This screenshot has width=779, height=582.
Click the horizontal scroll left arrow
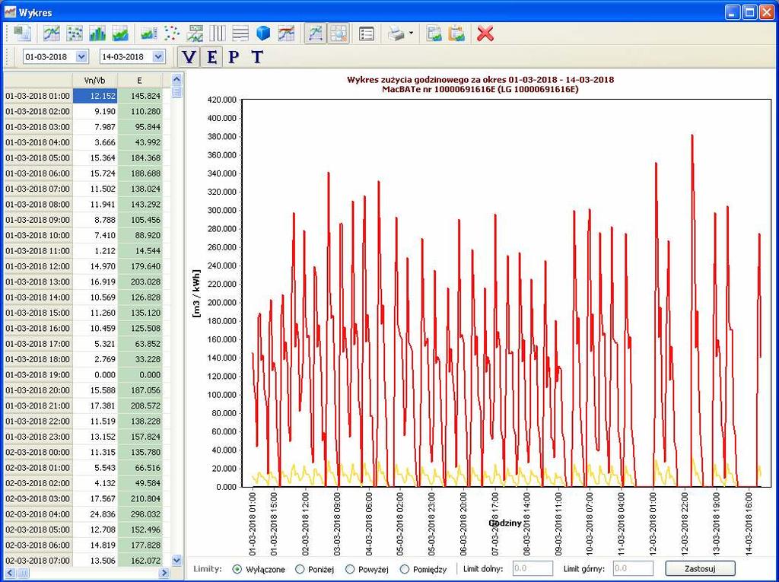click(10, 573)
